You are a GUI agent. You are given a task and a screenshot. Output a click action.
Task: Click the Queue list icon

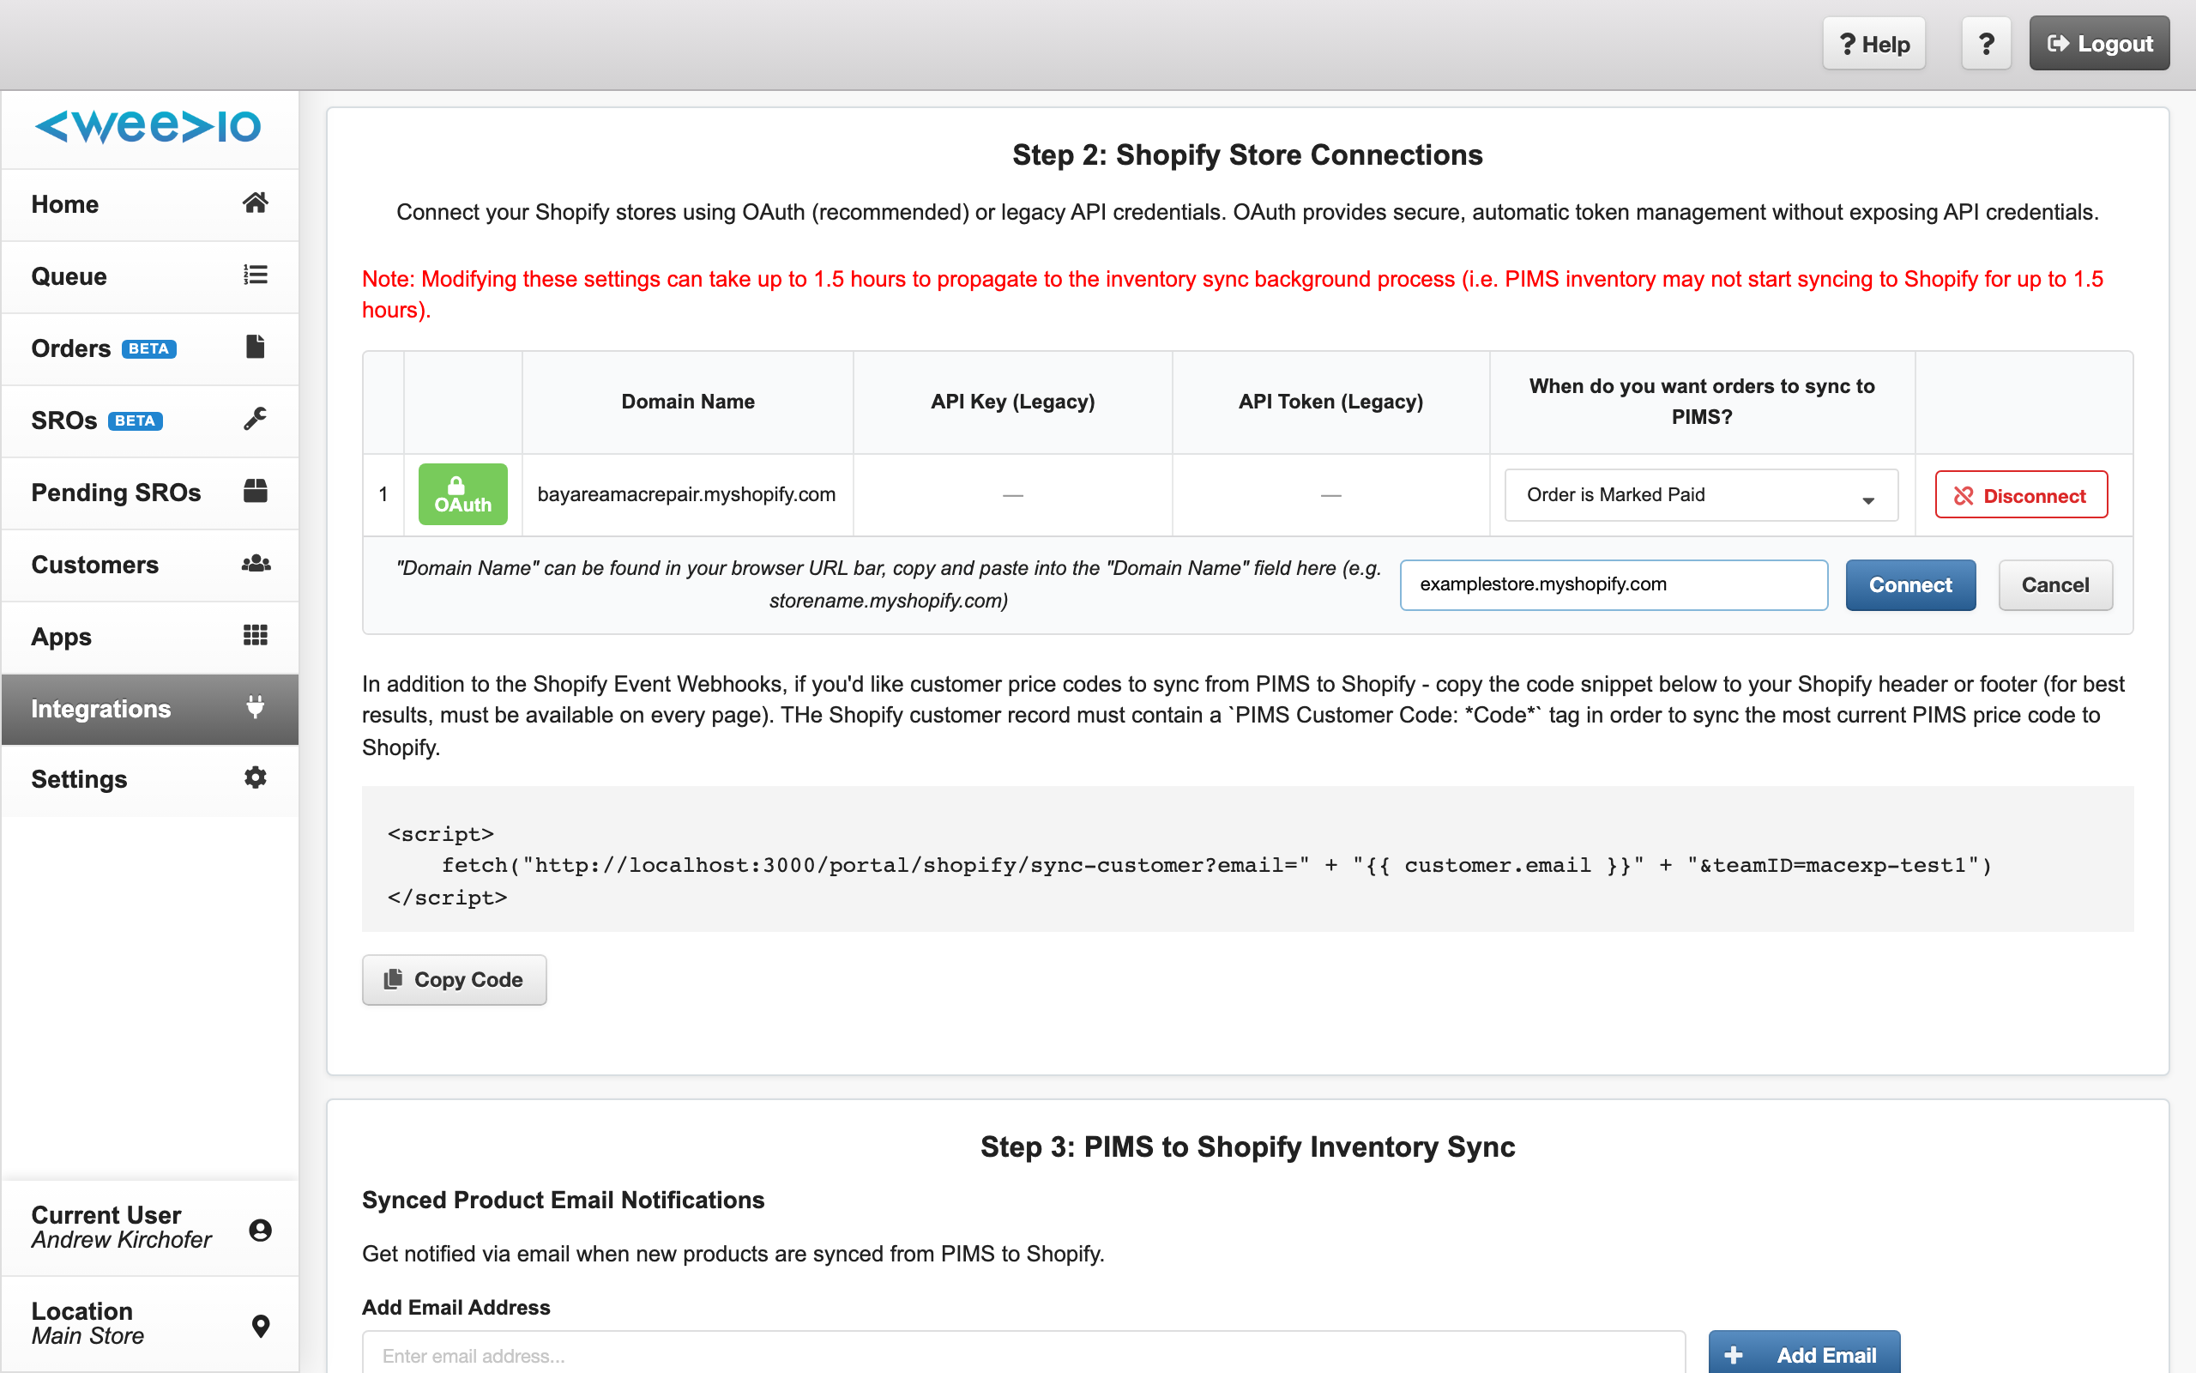coord(255,275)
